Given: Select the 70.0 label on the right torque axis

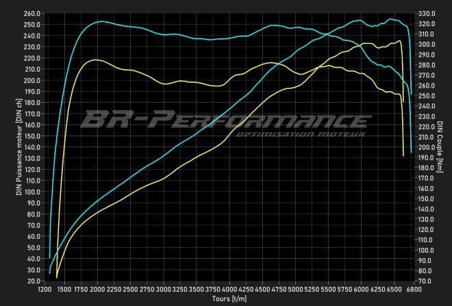Looking at the screenshot, I should (425, 281).
